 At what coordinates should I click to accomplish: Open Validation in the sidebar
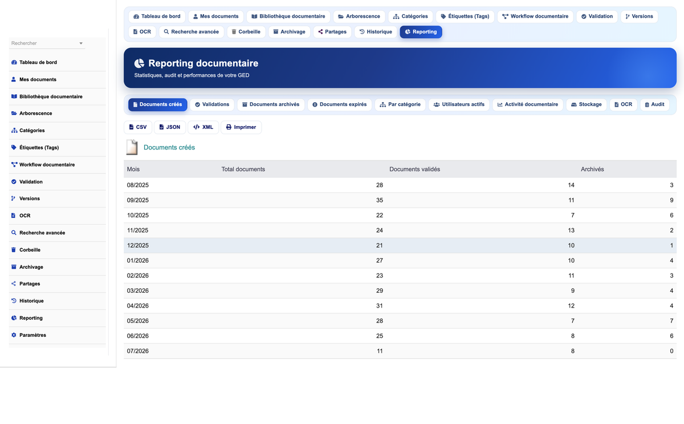coord(58,181)
